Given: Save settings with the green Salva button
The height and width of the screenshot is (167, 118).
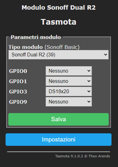Looking at the screenshot, I should pos(59,119).
